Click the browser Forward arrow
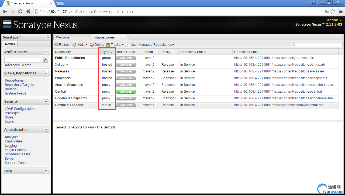Screen dimensions: 345x196 click(12, 12)
